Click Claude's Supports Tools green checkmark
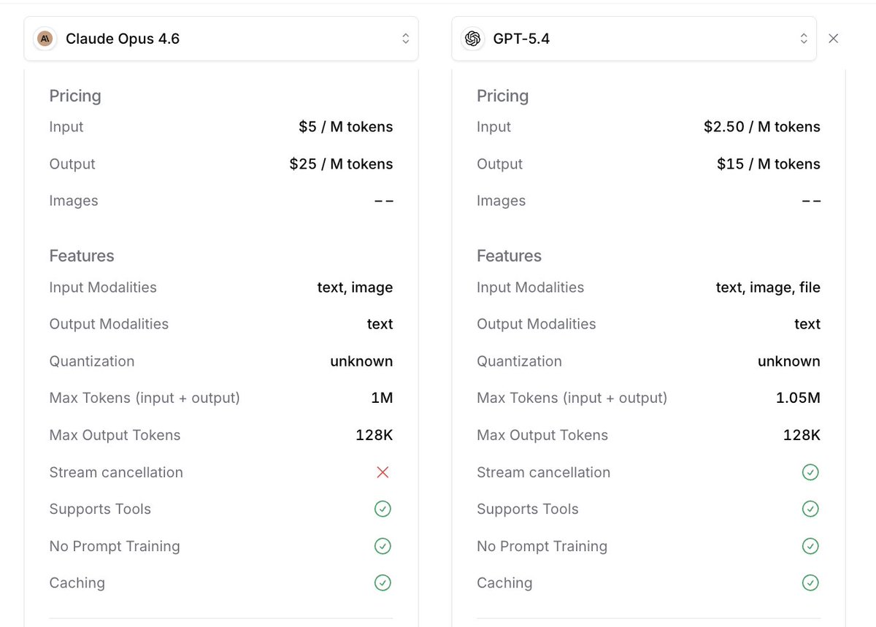 point(383,509)
